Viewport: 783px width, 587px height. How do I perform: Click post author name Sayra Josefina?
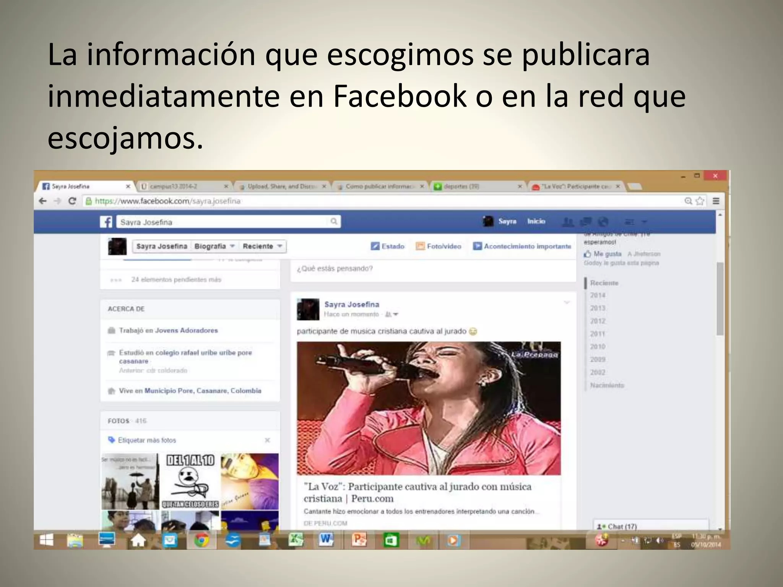point(352,305)
